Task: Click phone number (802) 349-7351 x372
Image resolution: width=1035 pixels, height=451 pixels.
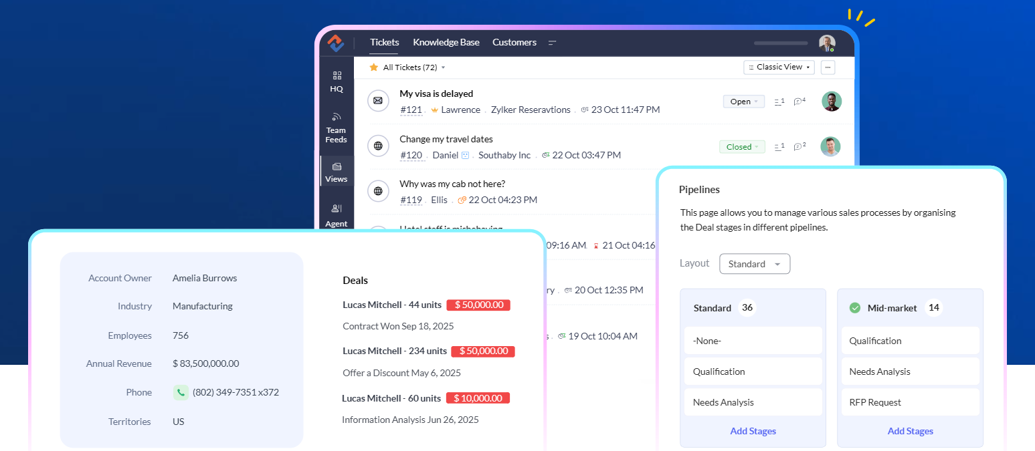Action: click(236, 392)
